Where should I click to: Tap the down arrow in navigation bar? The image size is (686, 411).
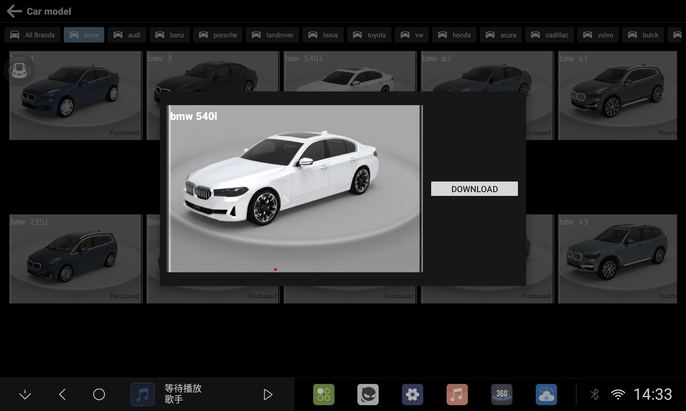point(25,395)
